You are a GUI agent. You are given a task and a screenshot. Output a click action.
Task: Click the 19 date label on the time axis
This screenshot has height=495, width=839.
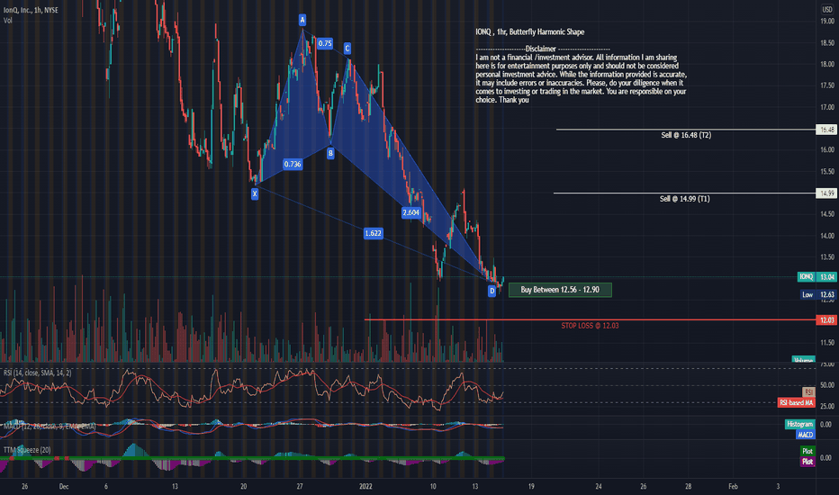(x=531, y=486)
